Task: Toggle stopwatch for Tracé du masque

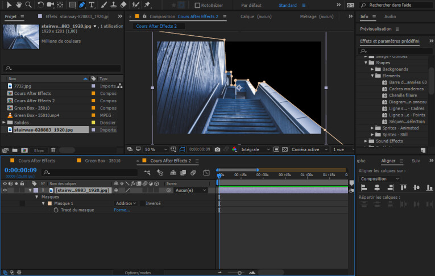Action: point(56,210)
